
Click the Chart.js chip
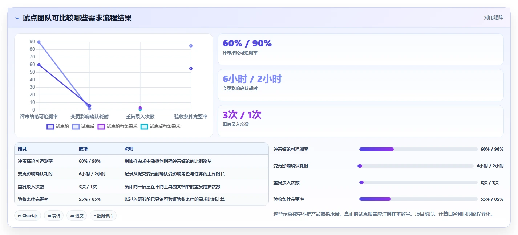click(x=28, y=216)
